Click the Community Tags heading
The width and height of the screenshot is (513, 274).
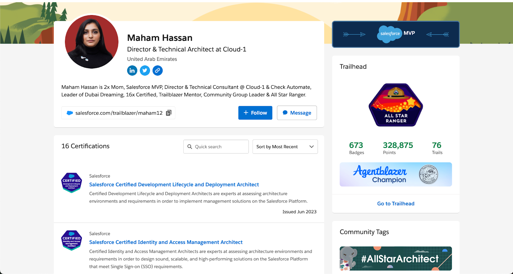[x=364, y=232]
